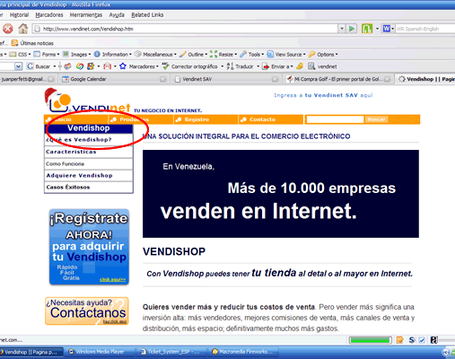Click the Vendinet site search input field

(x=335, y=119)
